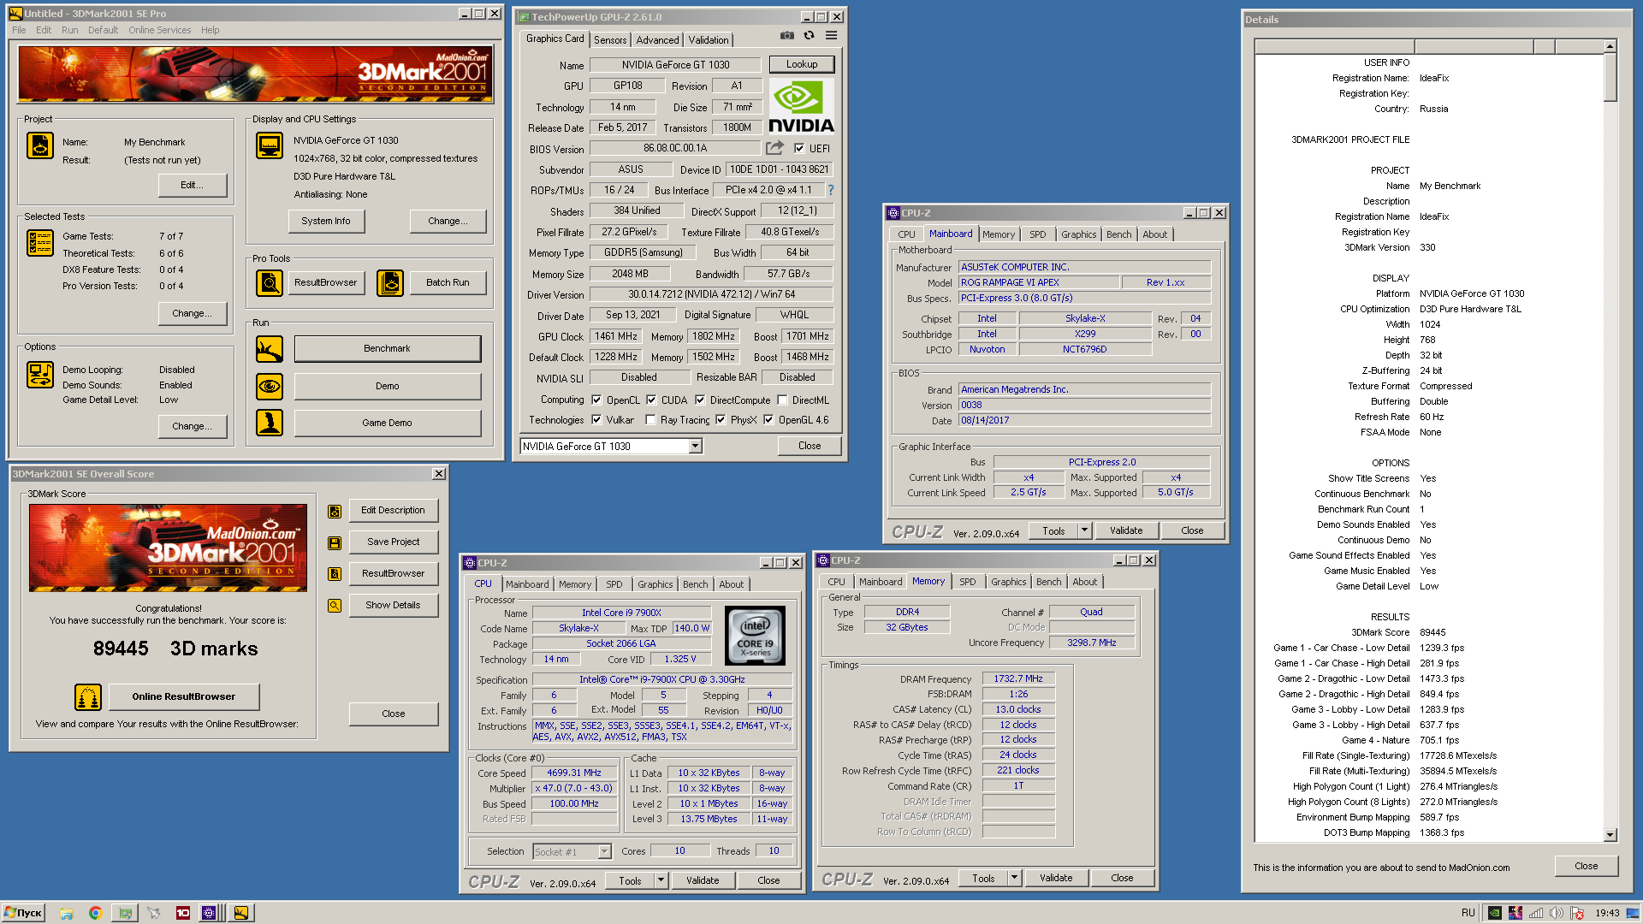Click the 3DMark2001 banner image in Overall Score

tap(168, 548)
